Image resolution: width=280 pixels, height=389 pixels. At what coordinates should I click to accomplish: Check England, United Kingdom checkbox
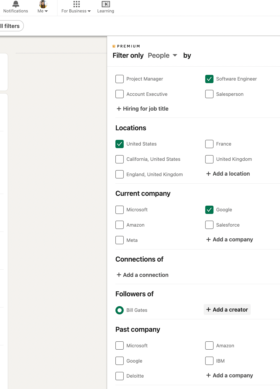[x=120, y=174]
